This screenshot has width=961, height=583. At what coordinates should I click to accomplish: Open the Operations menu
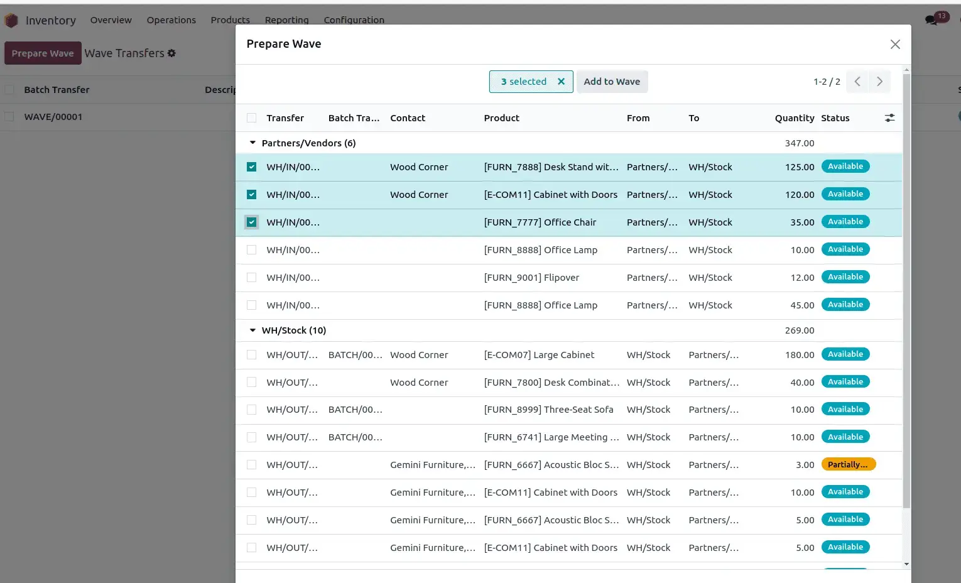(x=171, y=20)
